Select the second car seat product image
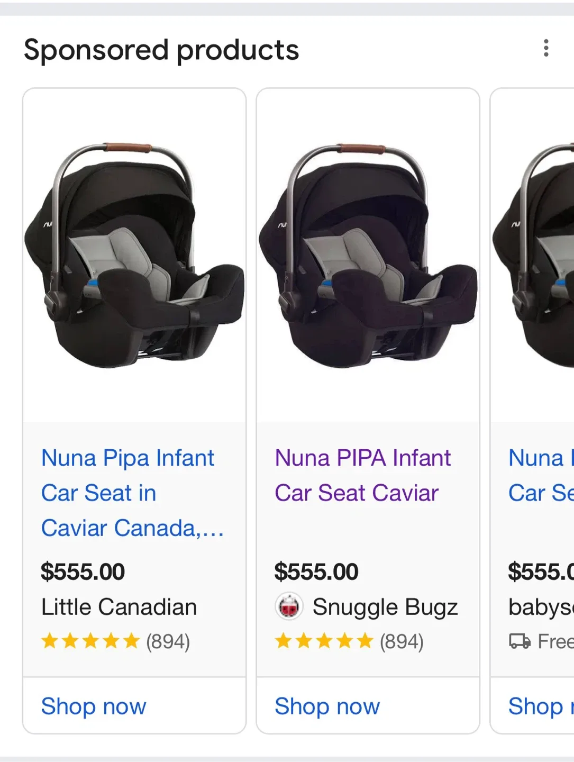The width and height of the screenshot is (574, 762). click(368, 254)
